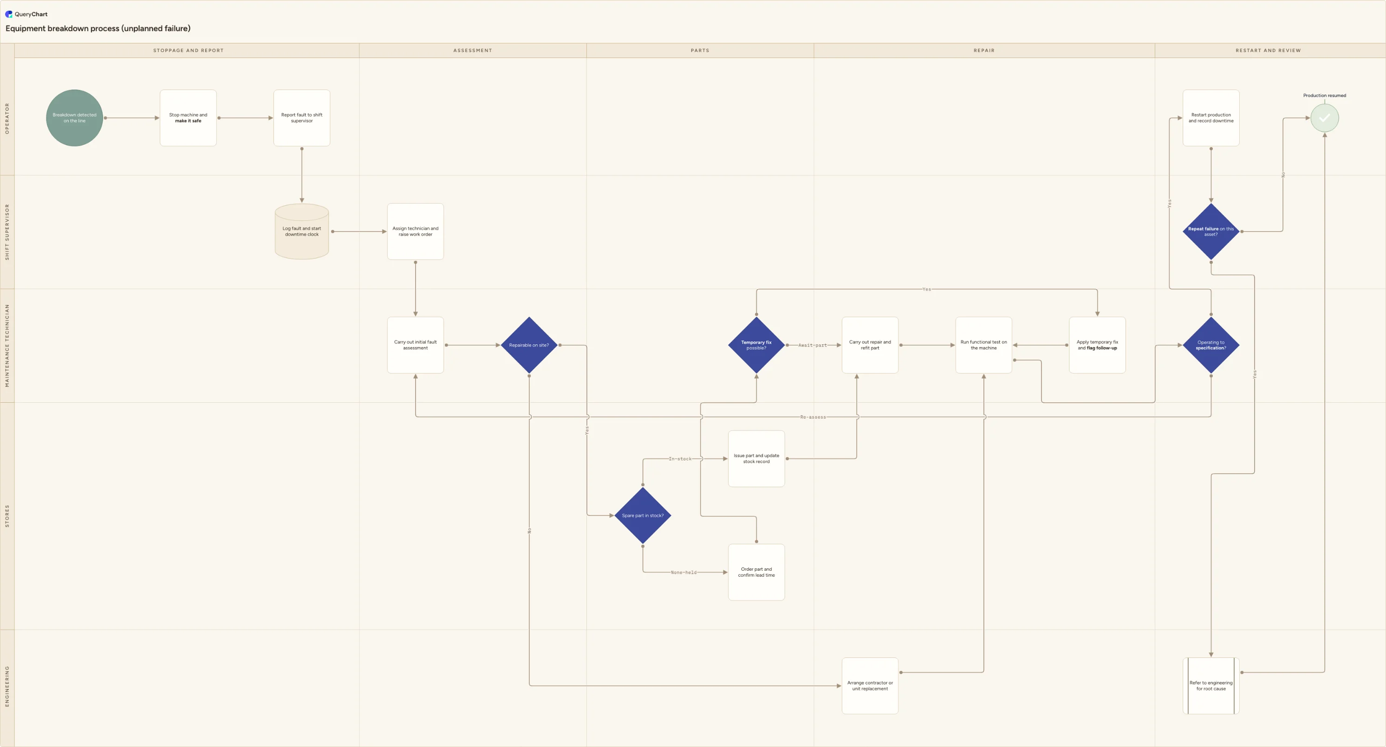Select the 'Maintenance Technician' swimlane label

[7, 345]
